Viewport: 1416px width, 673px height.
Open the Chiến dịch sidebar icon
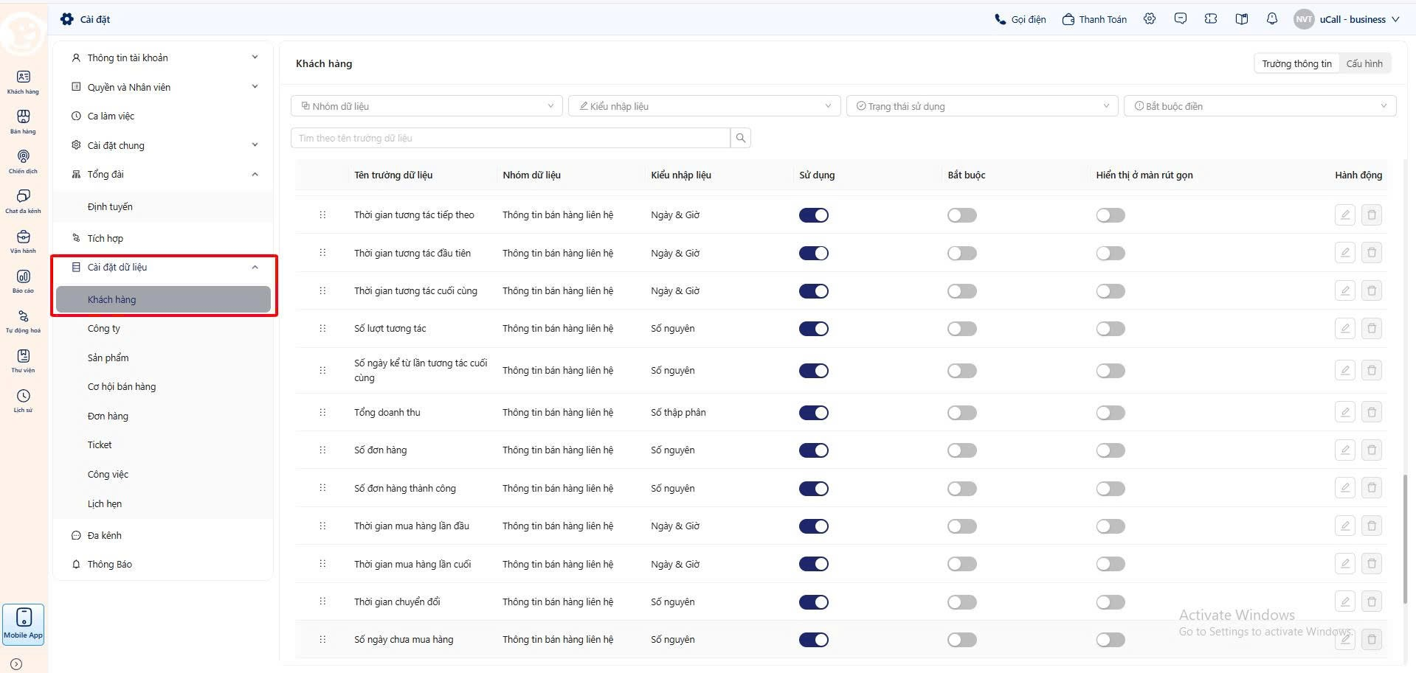[x=23, y=161]
